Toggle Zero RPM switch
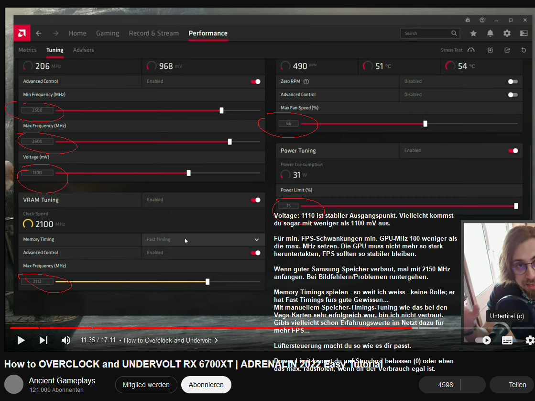The width and height of the screenshot is (535, 401). [513, 81]
